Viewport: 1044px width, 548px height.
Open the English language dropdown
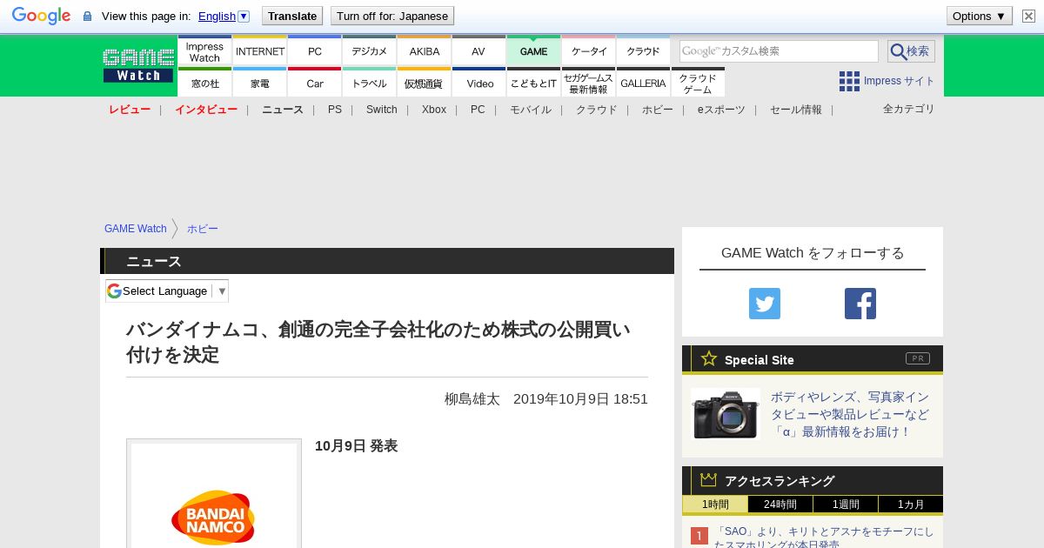[x=224, y=16]
